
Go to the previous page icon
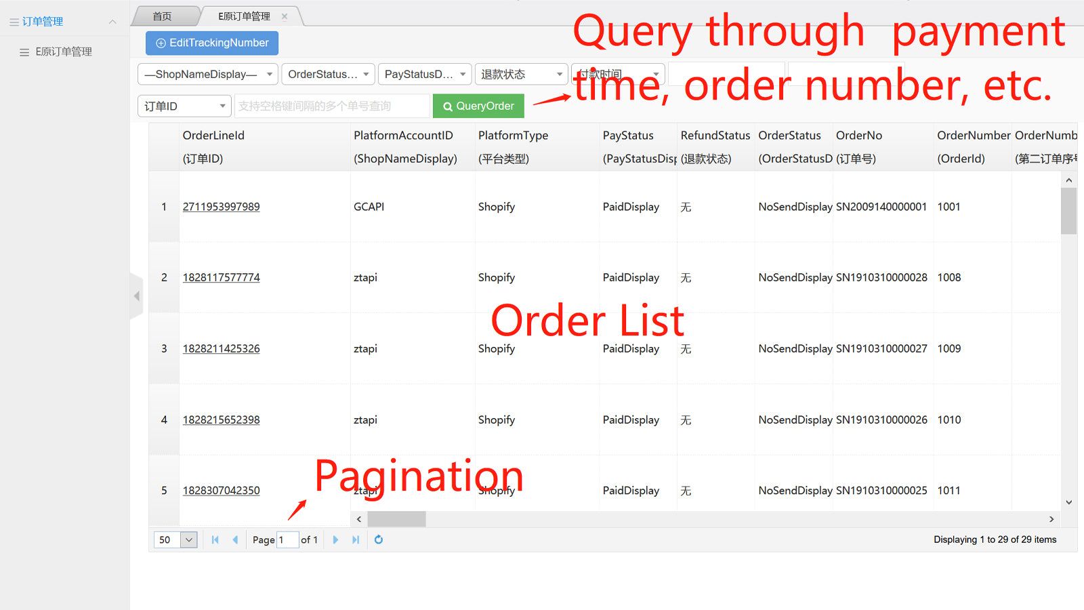(235, 540)
